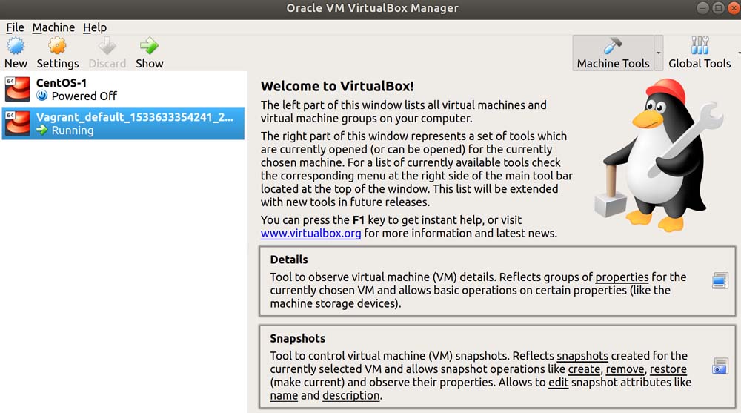
Task: Open the File menu
Action: click(15, 27)
